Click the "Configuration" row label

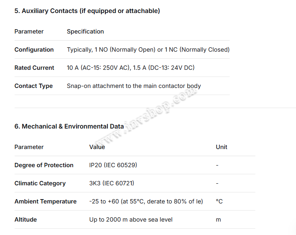tap(34, 50)
